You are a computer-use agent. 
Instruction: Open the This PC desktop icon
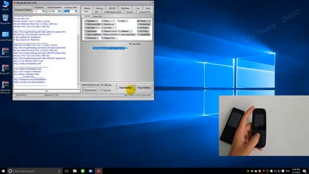(x=5, y=5)
